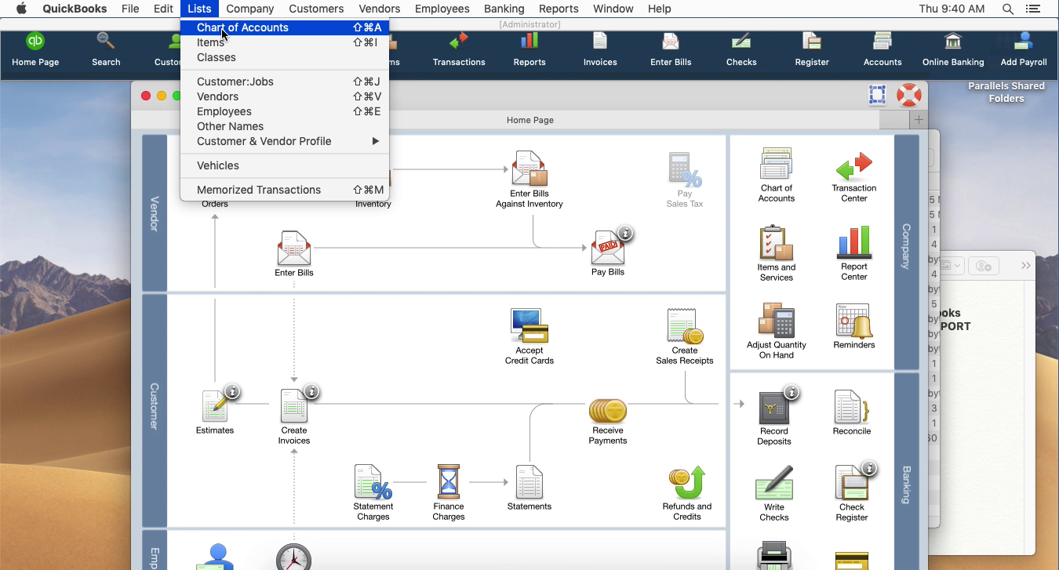This screenshot has width=1059, height=570.
Task: Click the Accounts toolbar icon
Action: tap(883, 49)
